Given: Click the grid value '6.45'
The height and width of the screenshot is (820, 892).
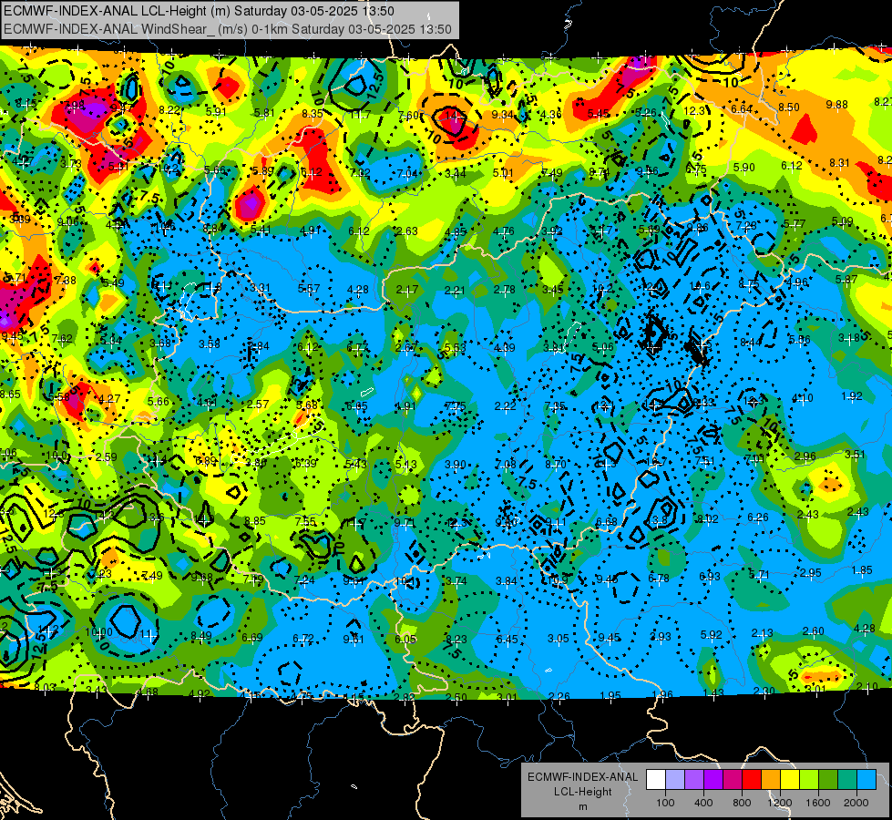Looking at the screenshot, I should tap(507, 640).
